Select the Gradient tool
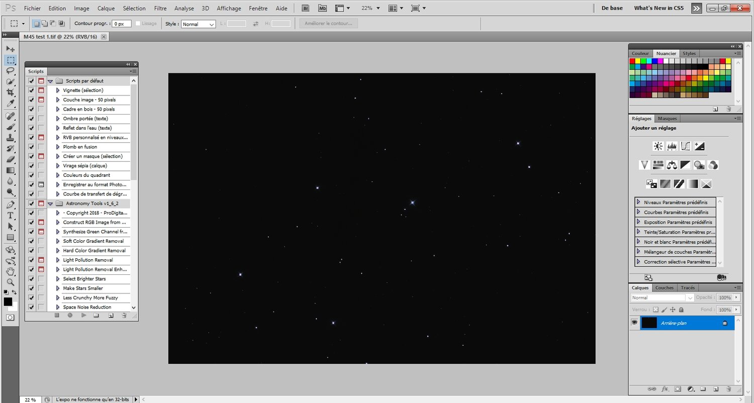Viewport: 754px width, 403px height. tap(10, 171)
